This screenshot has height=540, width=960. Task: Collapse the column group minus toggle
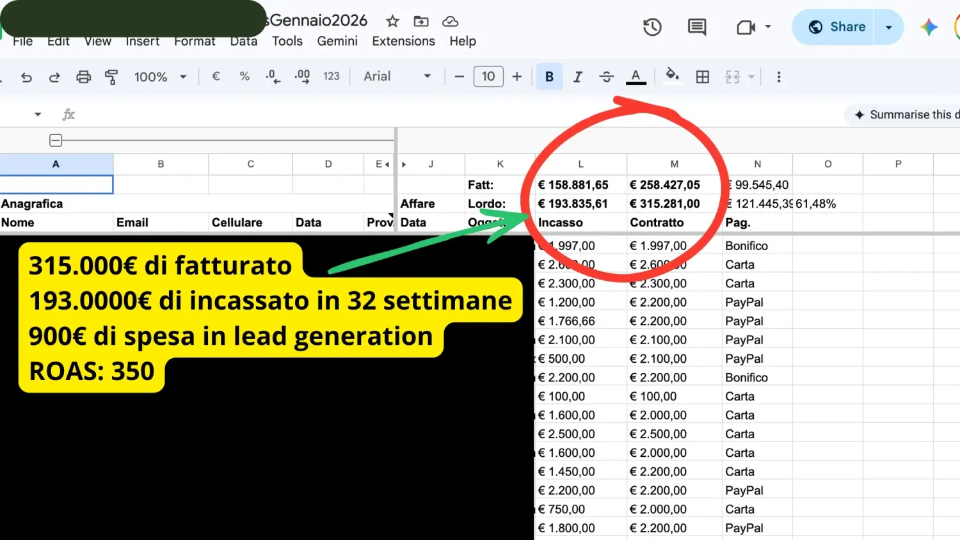(x=56, y=140)
